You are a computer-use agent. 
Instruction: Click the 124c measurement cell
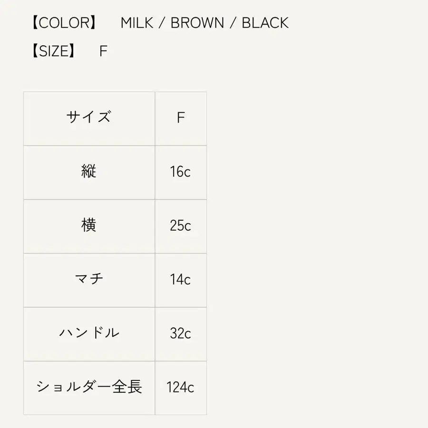(180, 387)
